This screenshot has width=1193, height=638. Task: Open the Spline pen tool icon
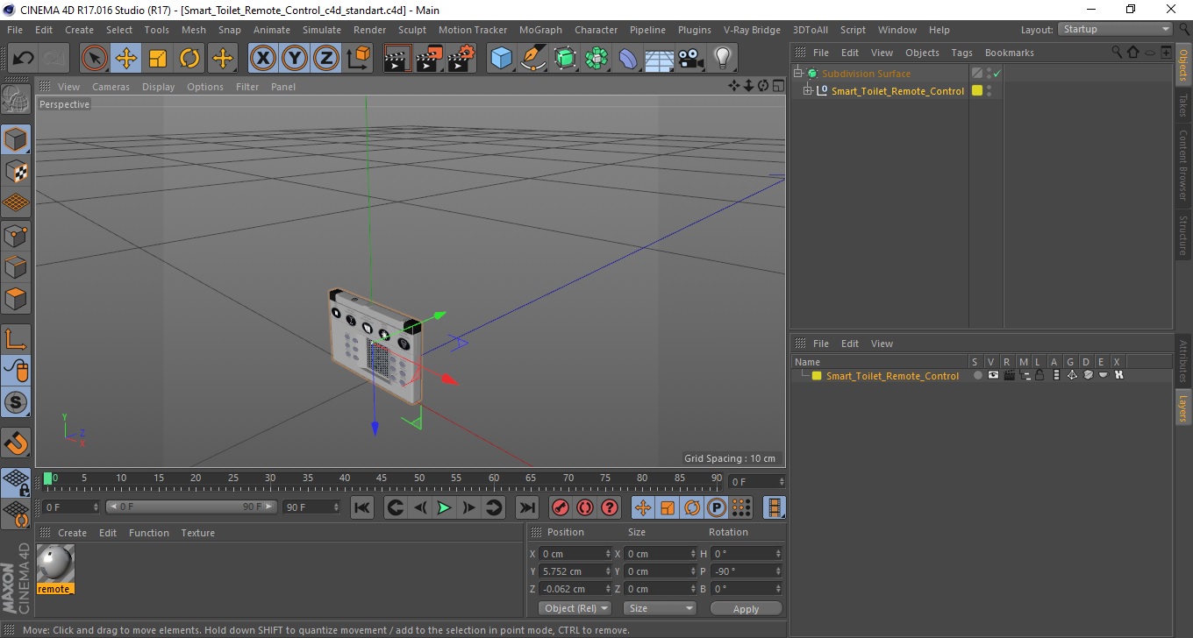pyautogui.click(x=533, y=59)
